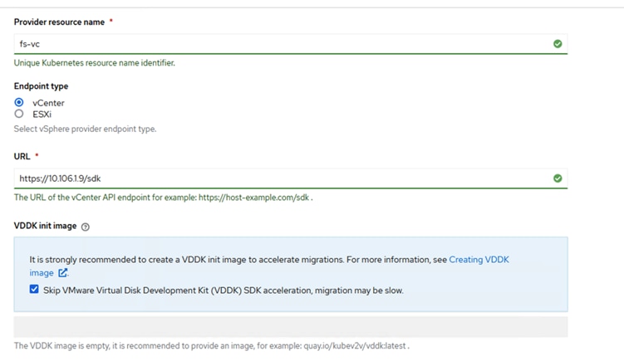Open the Creating VDDK image link

point(479,260)
